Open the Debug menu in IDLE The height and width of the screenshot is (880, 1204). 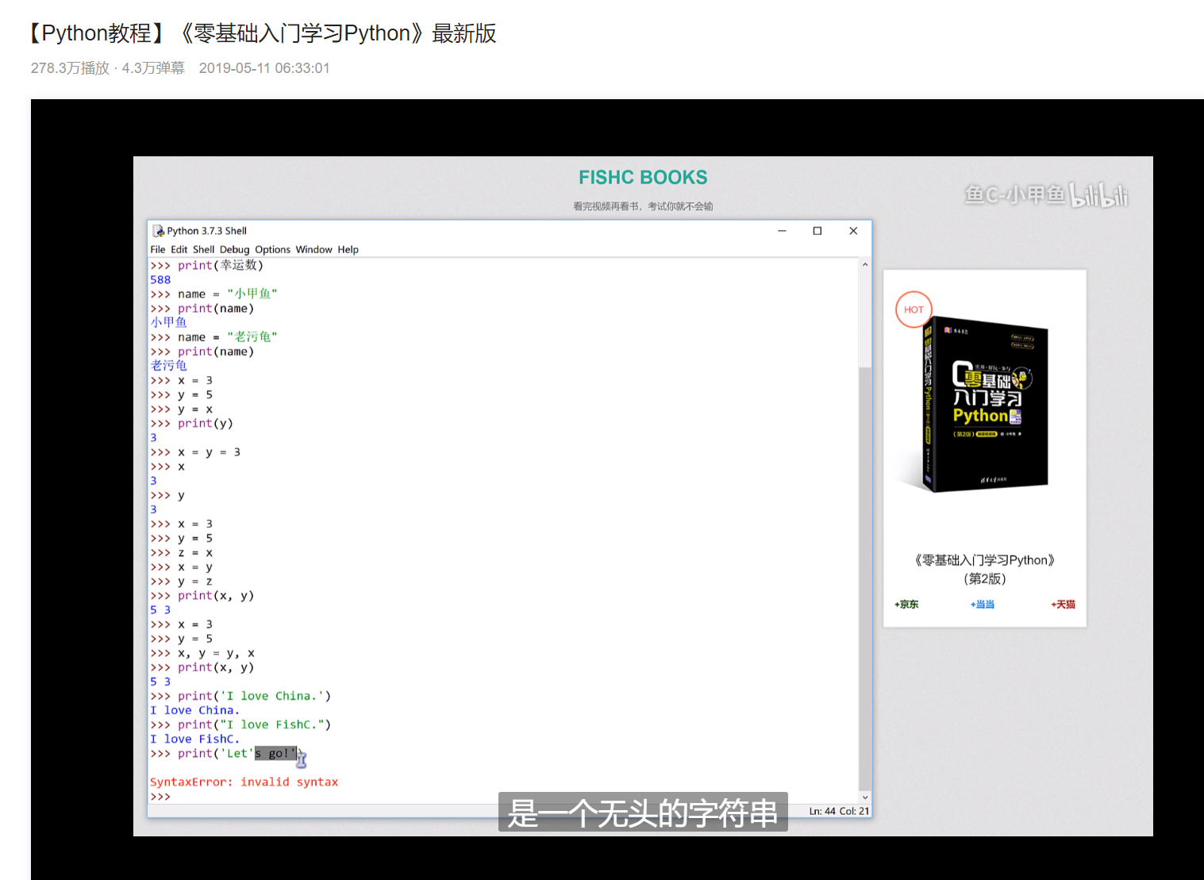(235, 249)
